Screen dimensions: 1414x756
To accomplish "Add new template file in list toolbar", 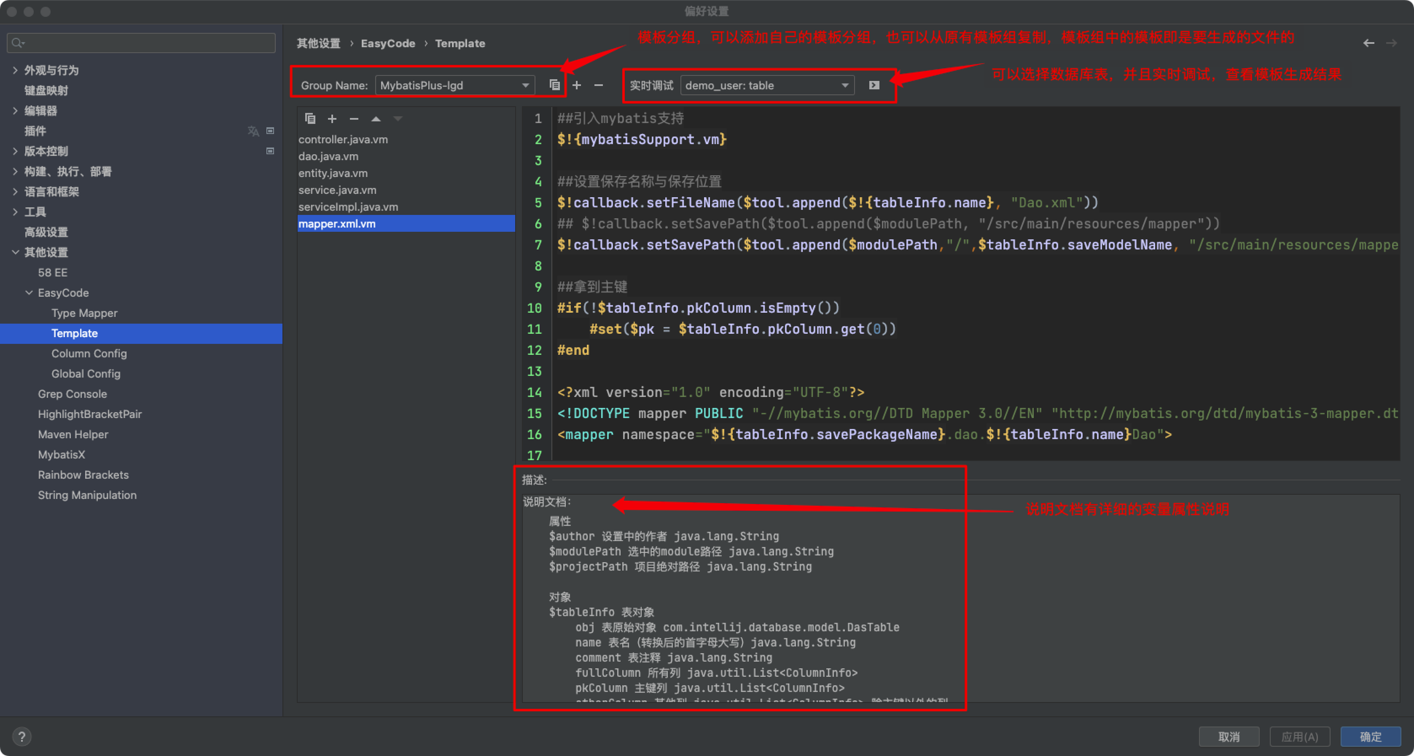I will click(332, 118).
